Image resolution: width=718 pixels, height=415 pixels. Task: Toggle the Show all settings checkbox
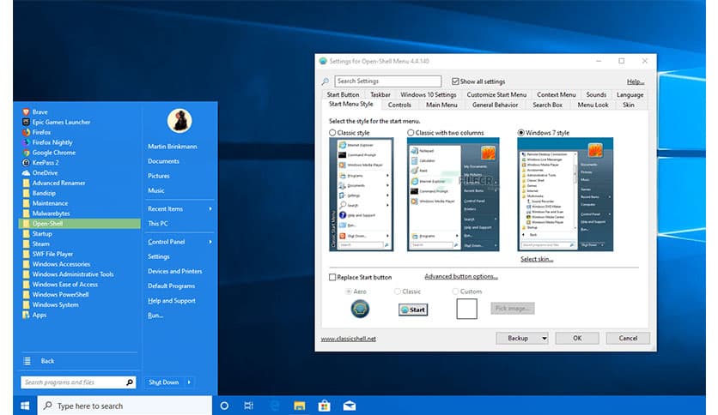pos(455,81)
